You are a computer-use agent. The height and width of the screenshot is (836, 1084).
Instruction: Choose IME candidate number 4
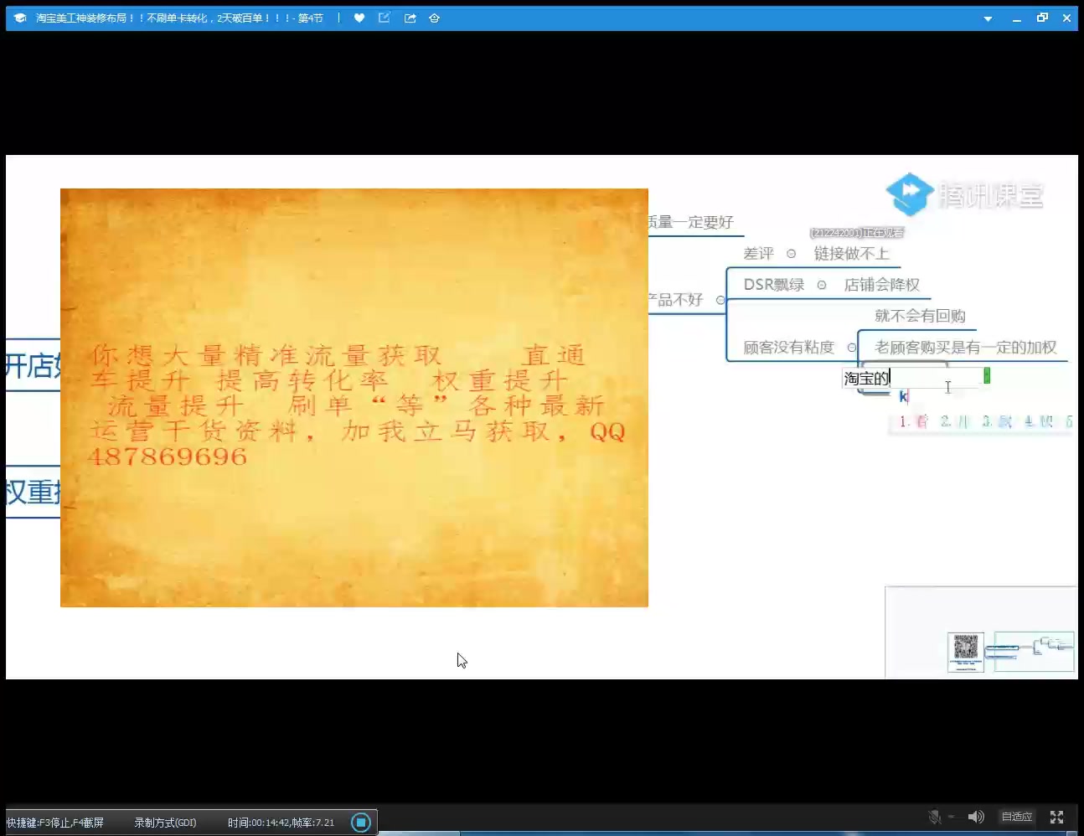pyautogui.click(x=1039, y=421)
